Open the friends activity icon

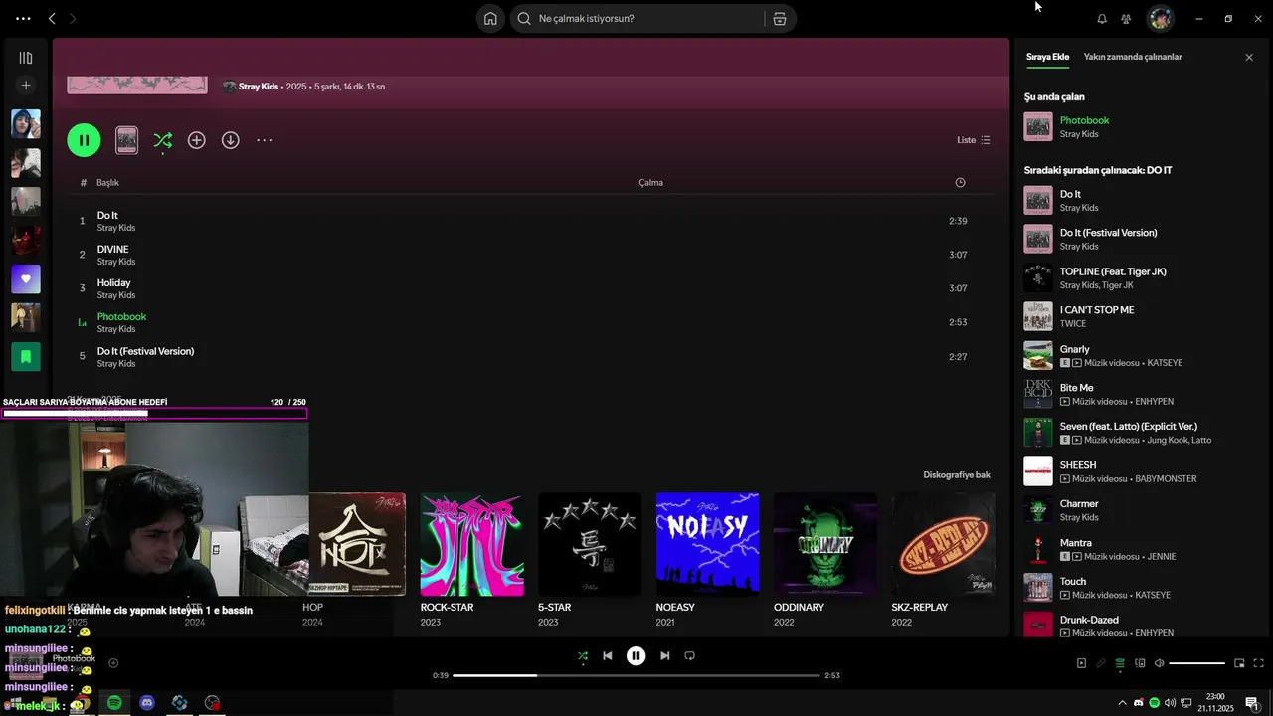pos(1126,18)
